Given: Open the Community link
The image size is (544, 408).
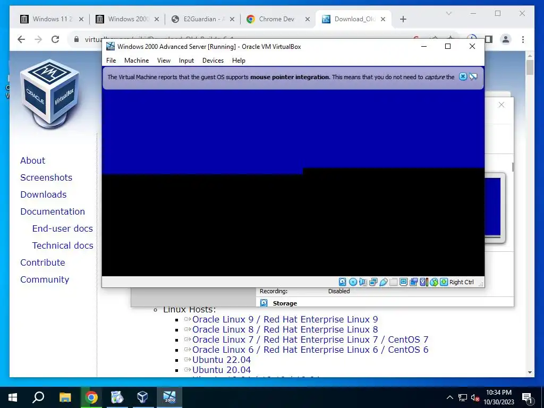Looking at the screenshot, I should 45,279.
